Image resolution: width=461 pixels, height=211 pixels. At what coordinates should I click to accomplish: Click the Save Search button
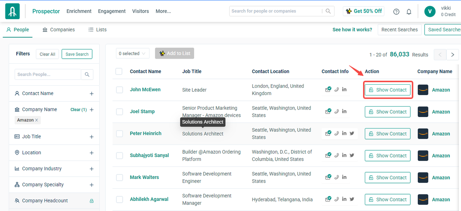[77, 54]
